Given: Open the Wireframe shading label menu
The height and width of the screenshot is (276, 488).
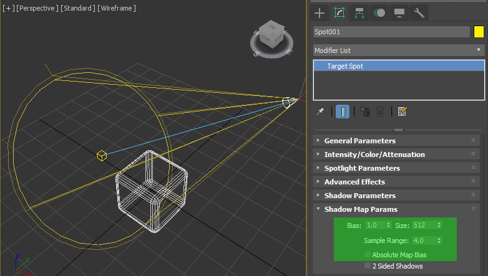Looking at the screenshot, I should pos(117,8).
